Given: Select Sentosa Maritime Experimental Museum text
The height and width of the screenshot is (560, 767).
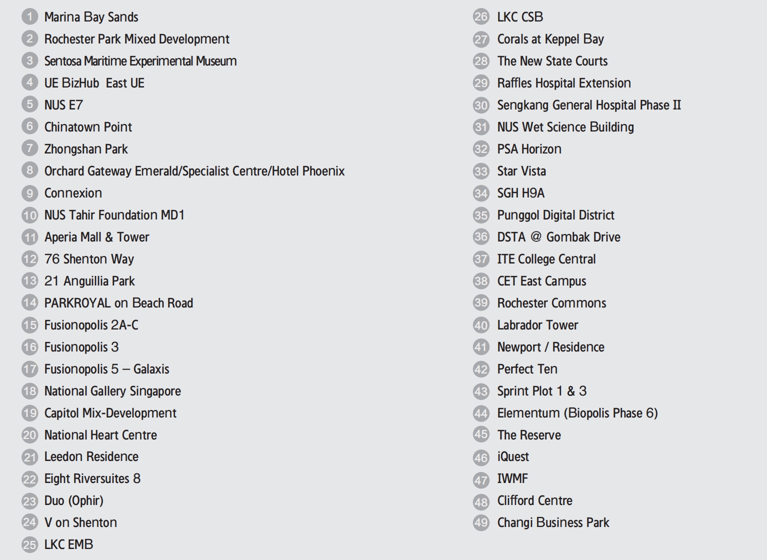Looking at the screenshot, I should tap(140, 61).
